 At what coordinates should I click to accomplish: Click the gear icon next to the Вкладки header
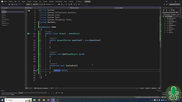[x=7, y=8]
